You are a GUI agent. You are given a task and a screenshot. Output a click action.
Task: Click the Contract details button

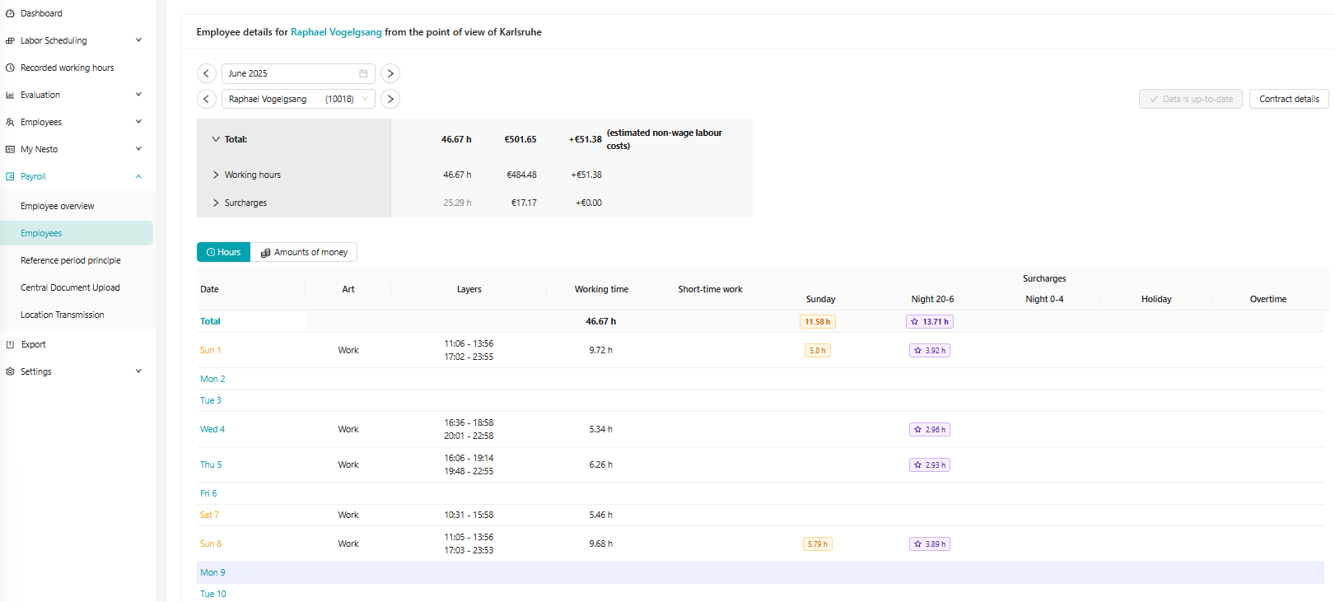[1288, 99]
